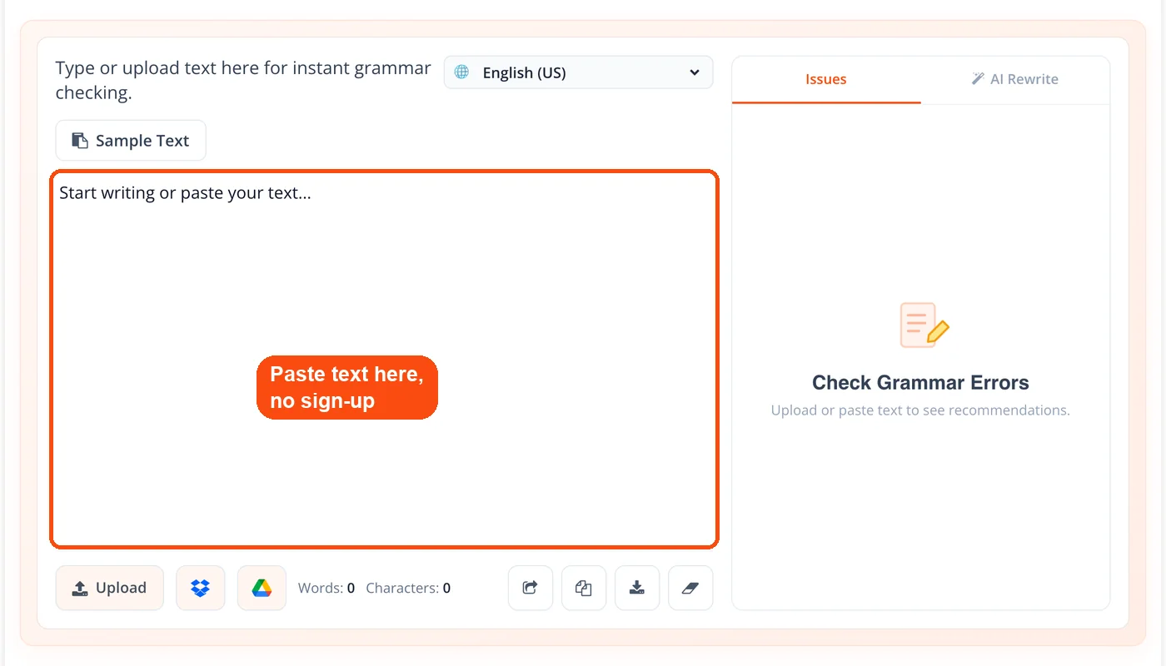Open the AI Rewrite tab
This screenshot has width=1166, height=666.
[1015, 80]
